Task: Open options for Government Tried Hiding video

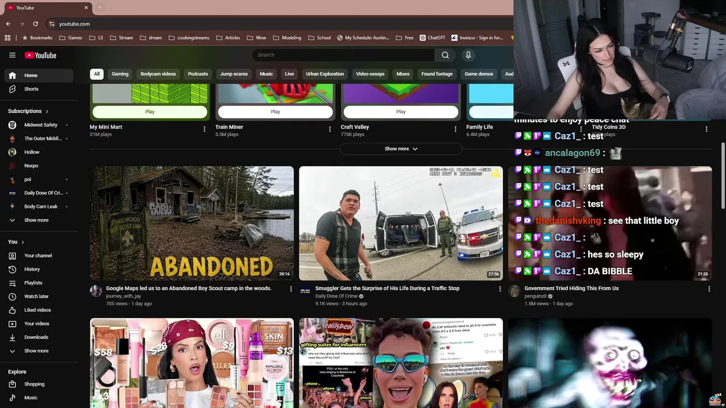Action: point(708,289)
